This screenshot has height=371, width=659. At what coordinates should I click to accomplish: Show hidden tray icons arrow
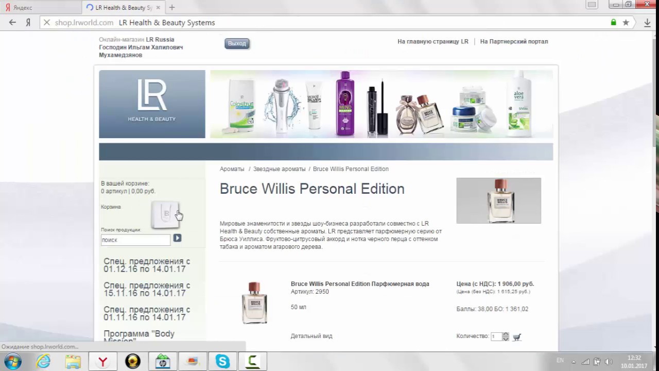tap(574, 361)
